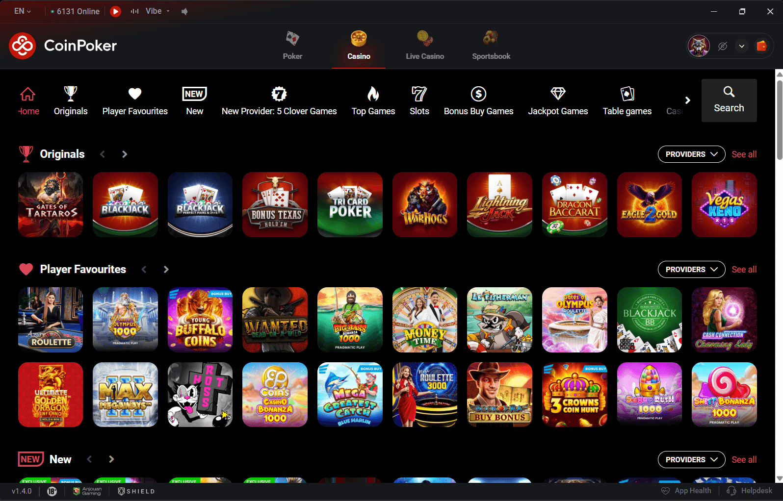
Task: Expand the Vibe station dropdown
Action: tap(168, 11)
